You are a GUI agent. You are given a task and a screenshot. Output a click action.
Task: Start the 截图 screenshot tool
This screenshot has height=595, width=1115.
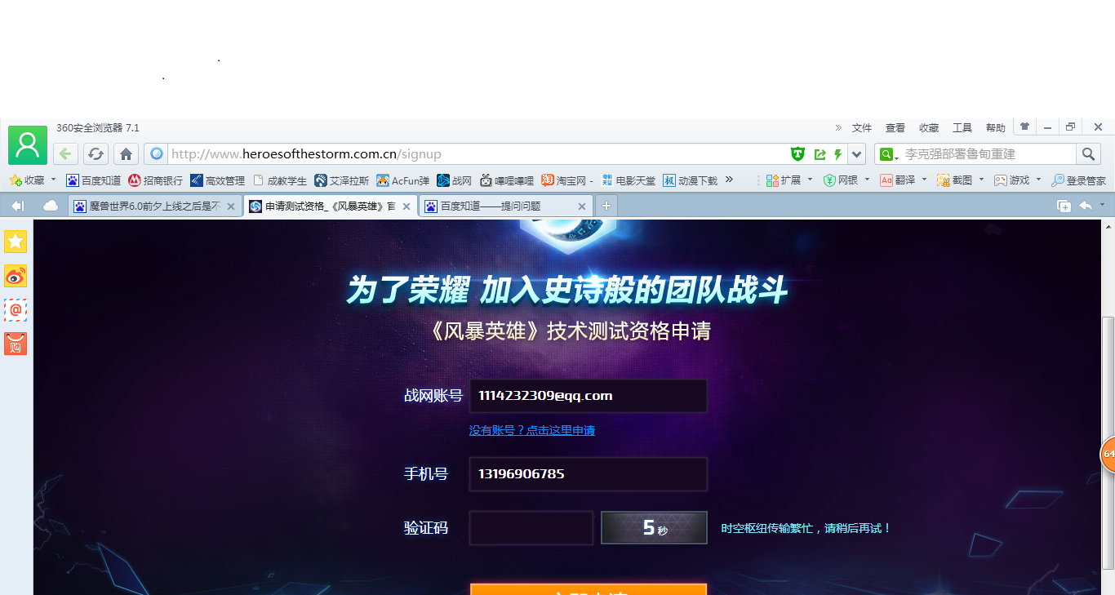(x=955, y=180)
